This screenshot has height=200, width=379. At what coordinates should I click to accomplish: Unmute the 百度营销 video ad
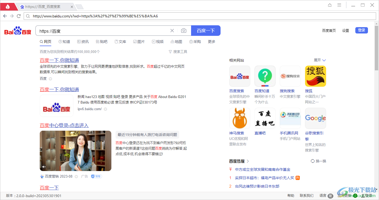click(44, 167)
